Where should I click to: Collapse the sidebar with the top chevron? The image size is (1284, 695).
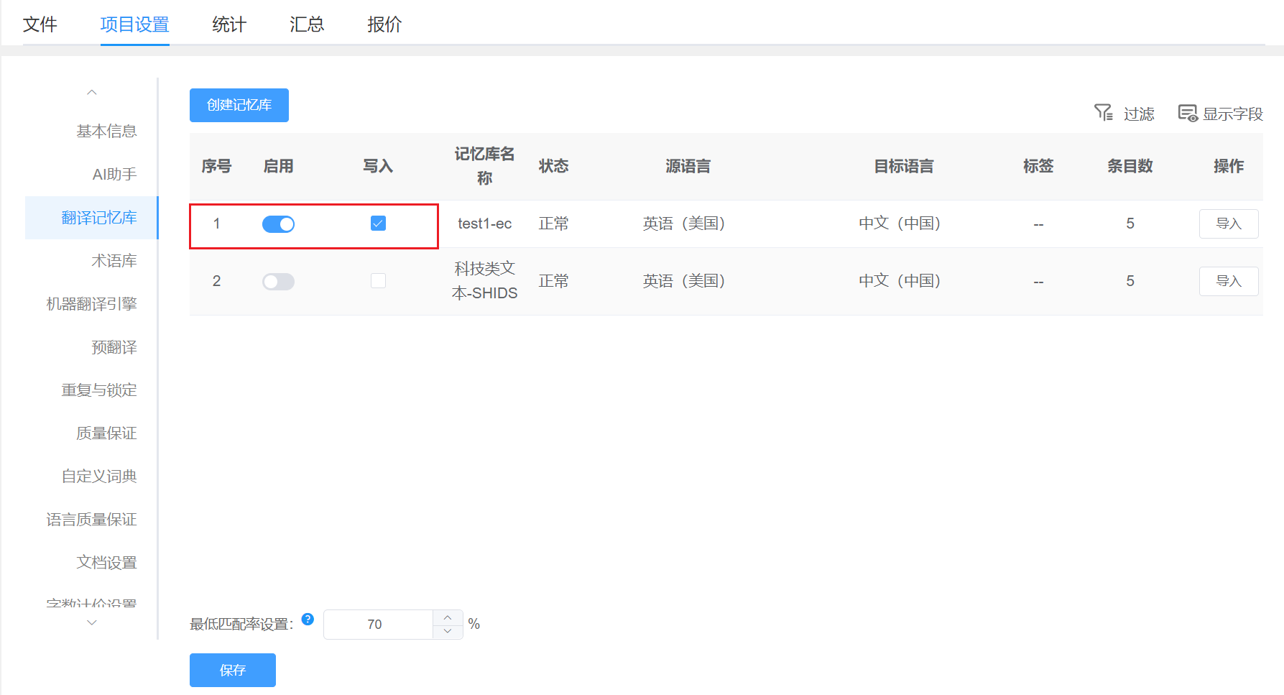(91, 92)
